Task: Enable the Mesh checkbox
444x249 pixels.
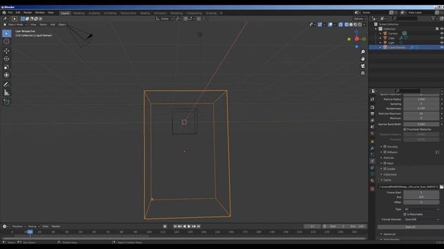Action: click(385, 163)
